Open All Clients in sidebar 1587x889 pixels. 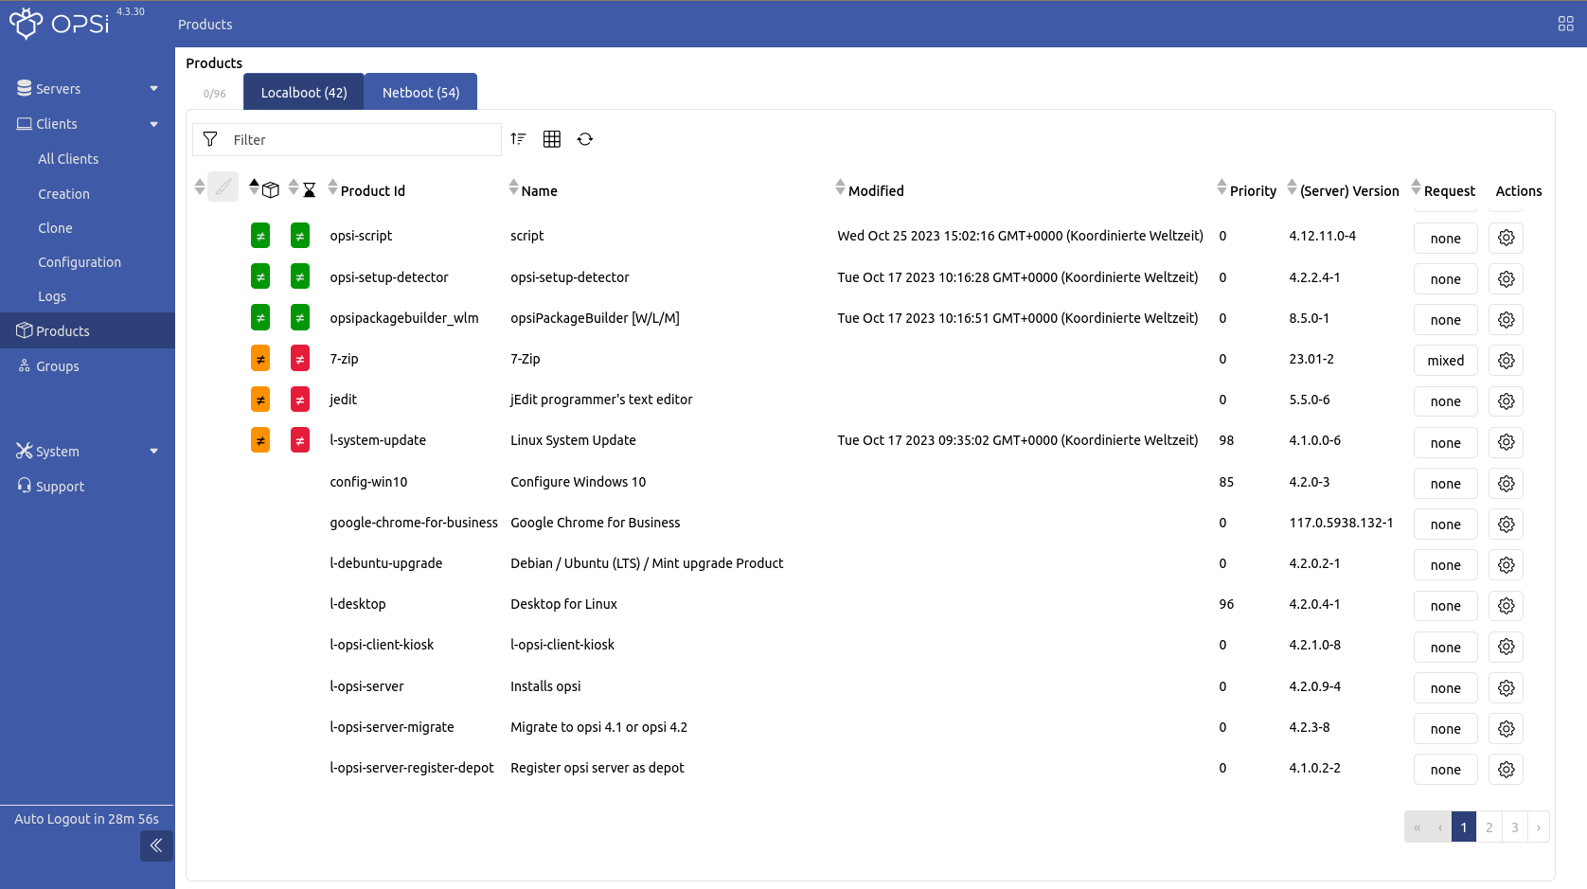pyautogui.click(x=68, y=158)
